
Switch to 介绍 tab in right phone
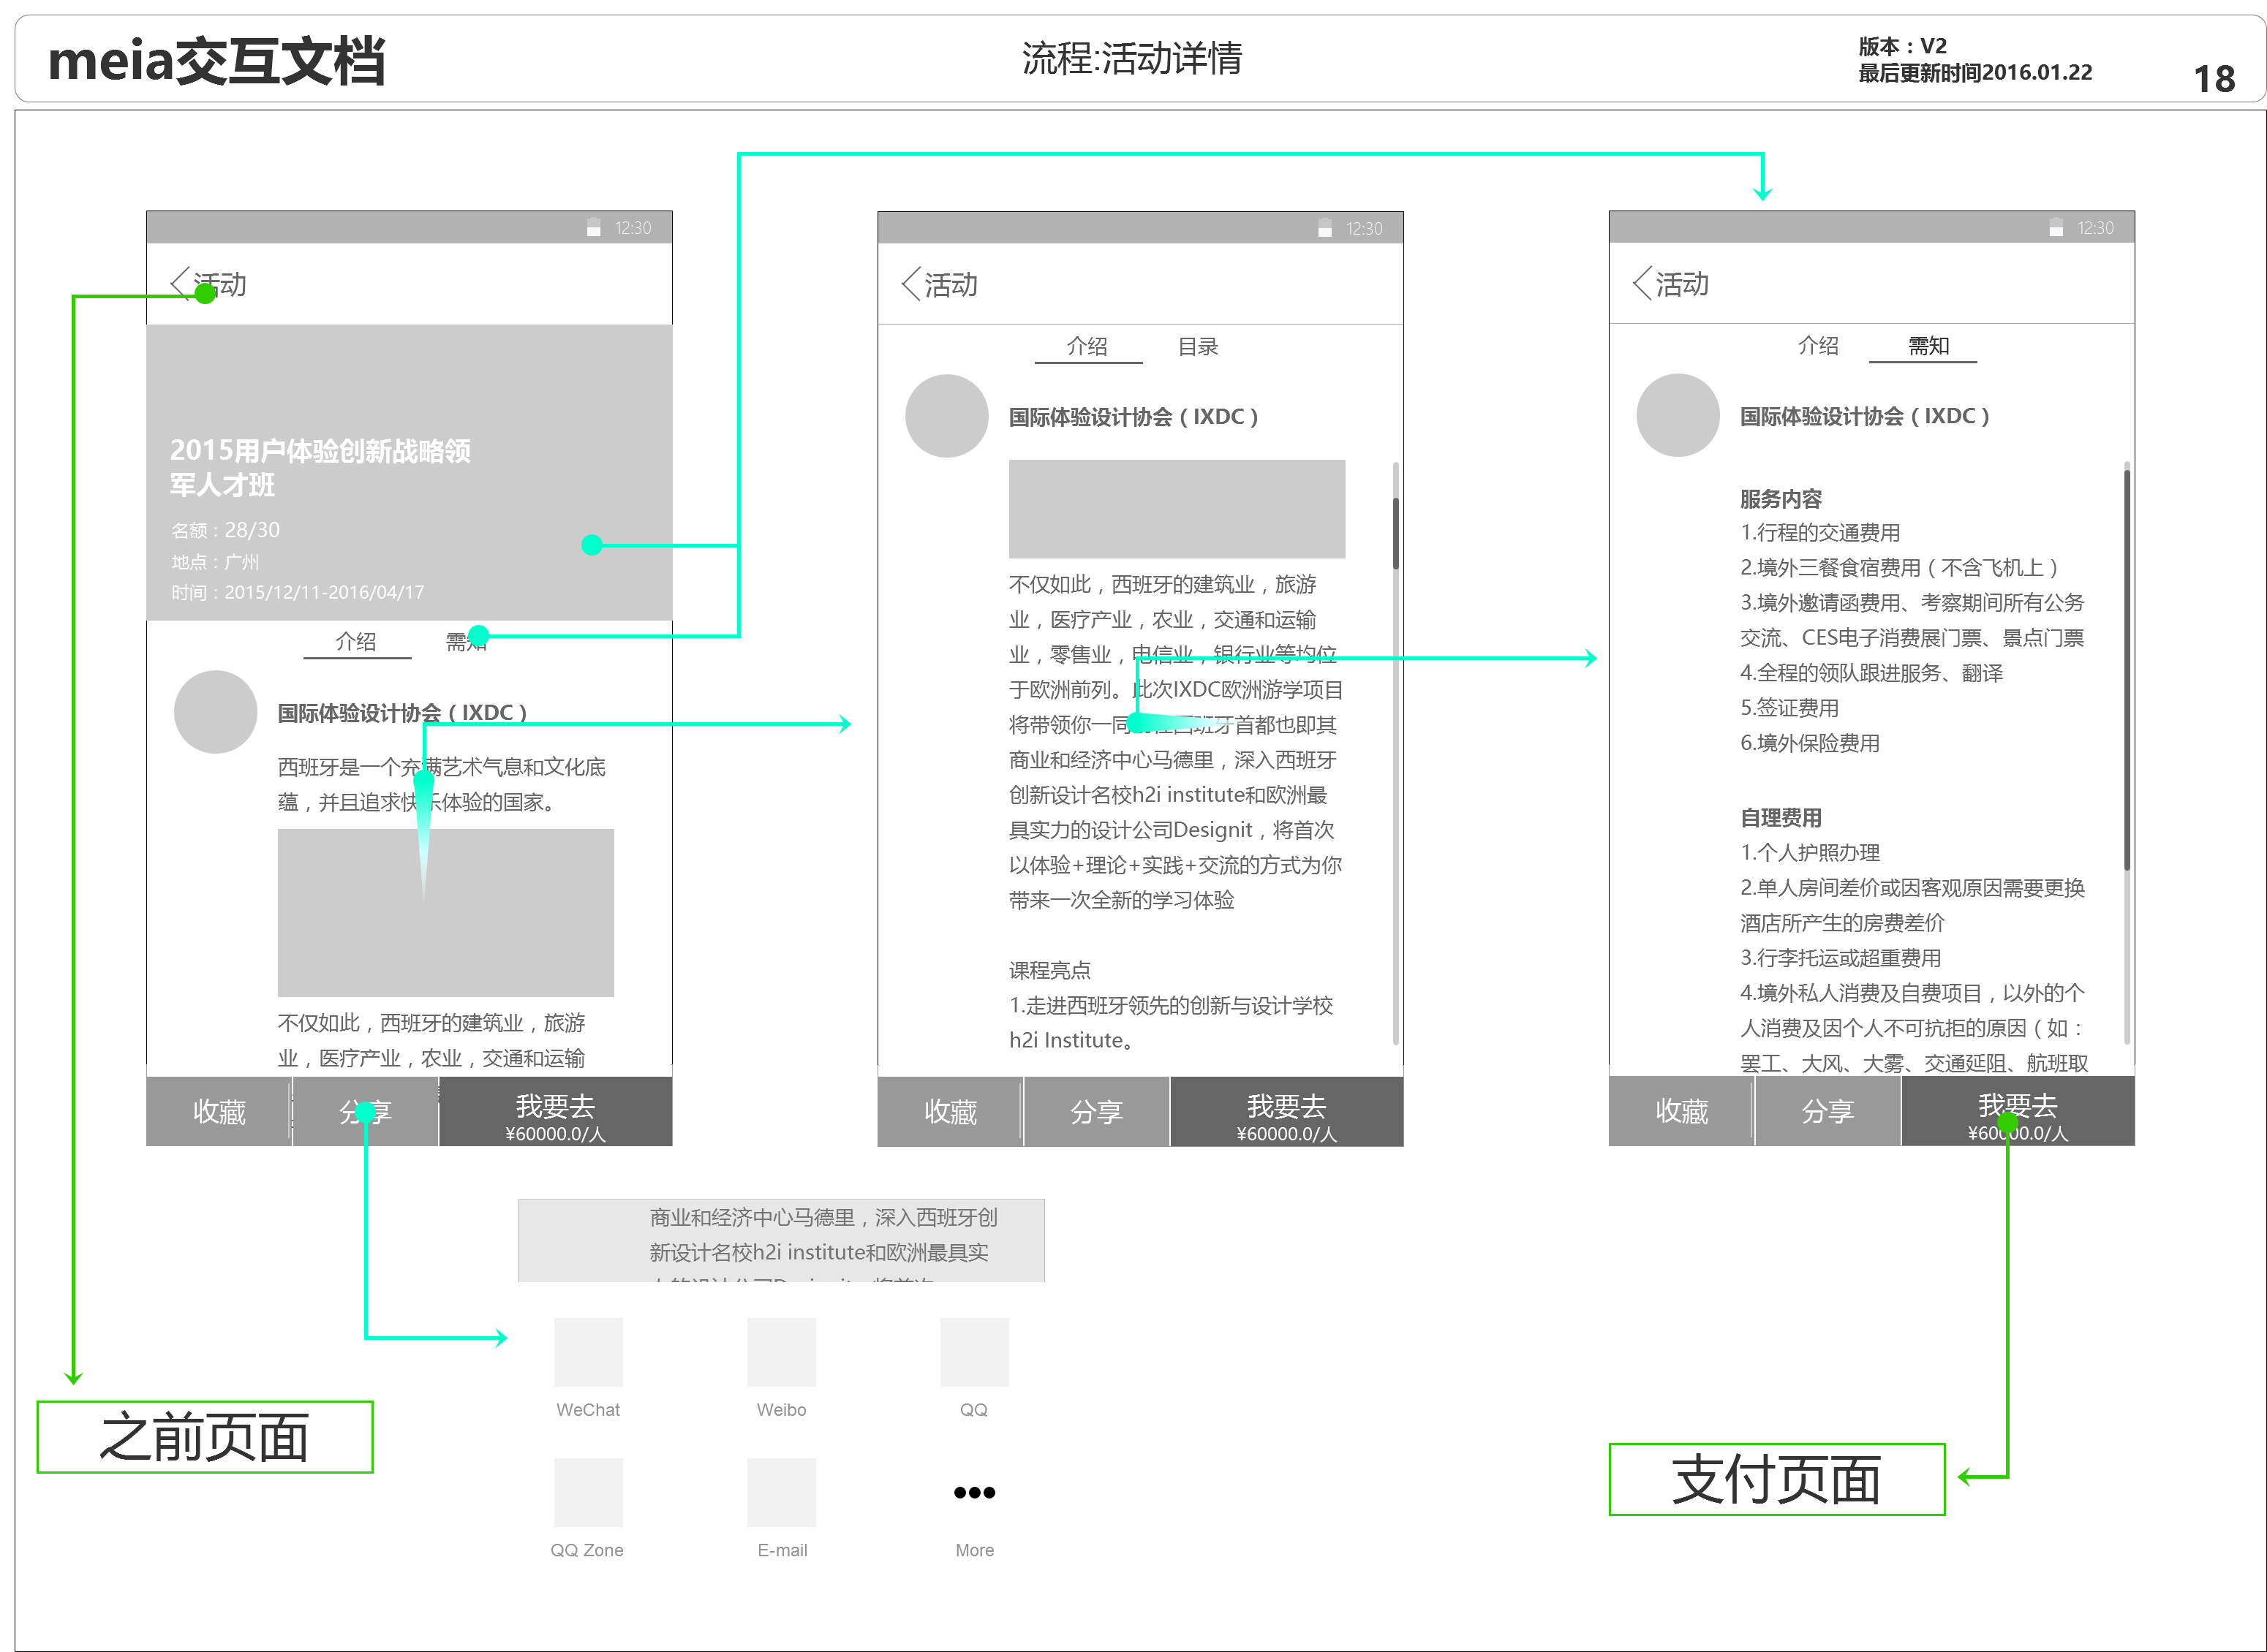[x=1818, y=345]
